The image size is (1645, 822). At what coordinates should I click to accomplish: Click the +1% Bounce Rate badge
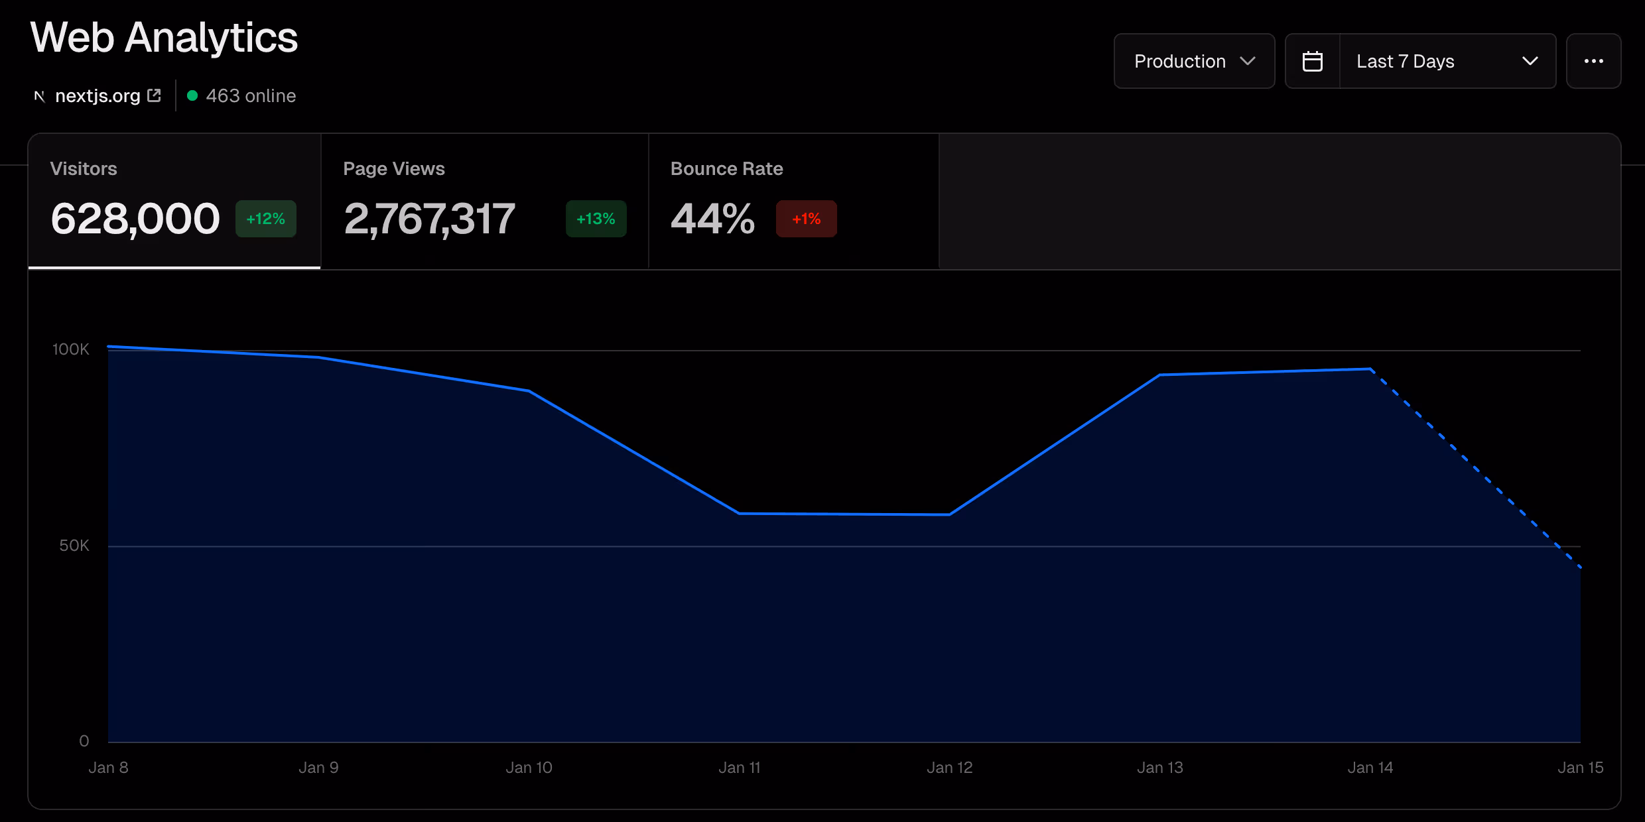806,219
